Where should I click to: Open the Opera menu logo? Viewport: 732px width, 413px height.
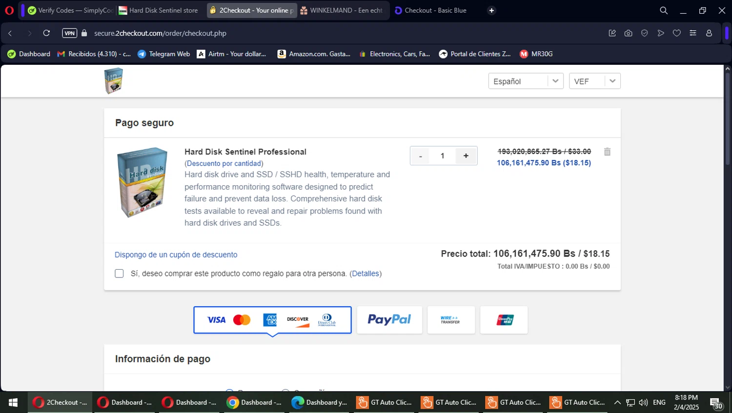[9, 10]
